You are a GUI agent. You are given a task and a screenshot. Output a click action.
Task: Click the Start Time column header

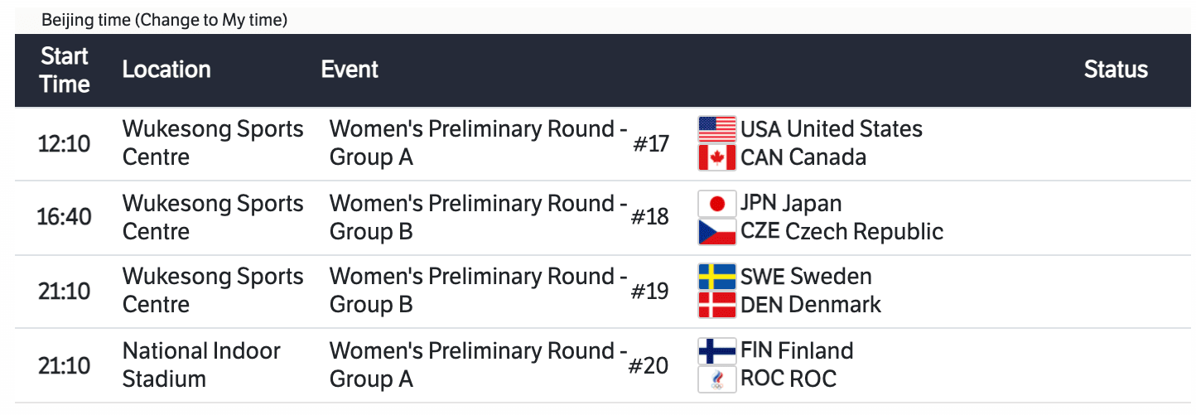pos(65,70)
